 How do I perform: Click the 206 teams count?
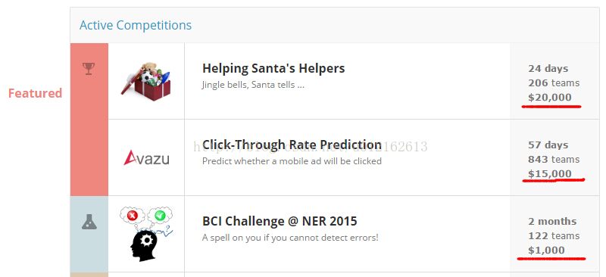coord(554,83)
